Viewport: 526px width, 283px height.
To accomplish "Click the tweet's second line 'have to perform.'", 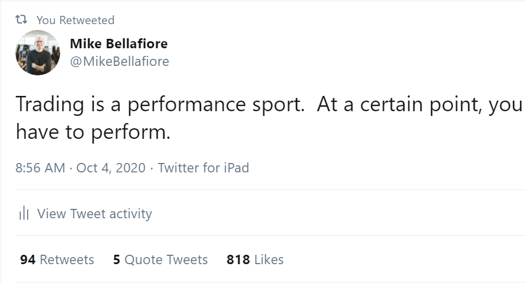I will [93, 132].
